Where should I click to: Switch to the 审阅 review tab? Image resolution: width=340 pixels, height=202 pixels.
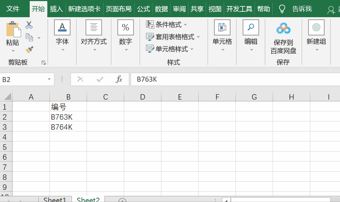point(179,9)
